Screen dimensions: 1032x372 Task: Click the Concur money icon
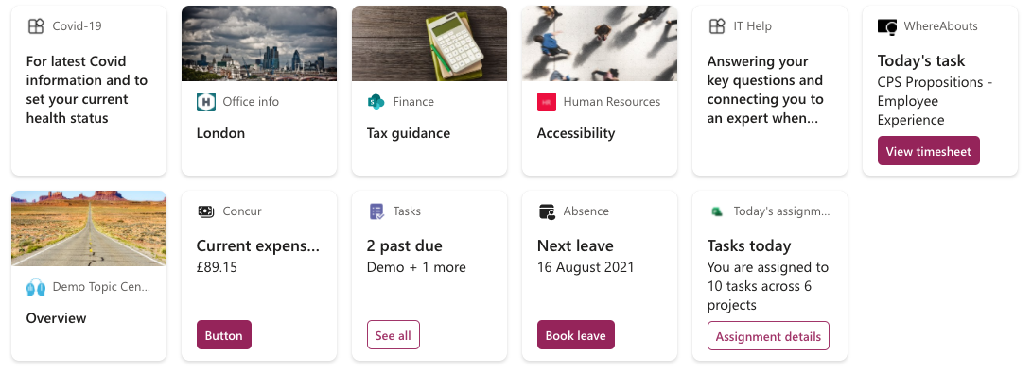coord(206,211)
